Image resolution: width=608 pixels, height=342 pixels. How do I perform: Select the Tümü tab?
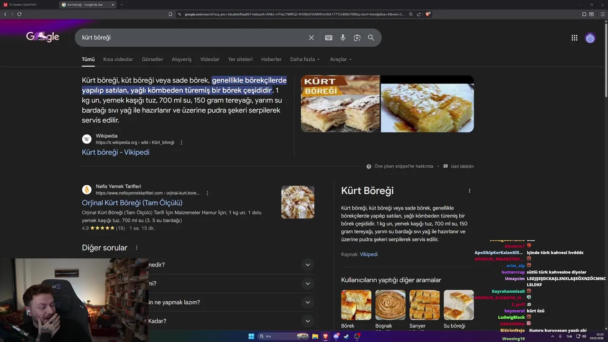[x=88, y=59]
